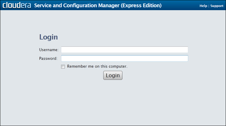Focus the Username input field

tap(124, 50)
